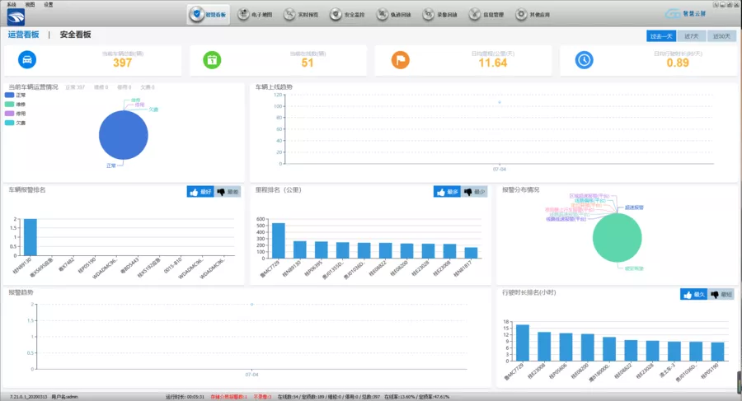
Task: Click the total vehicles value 397
Action: [122, 63]
